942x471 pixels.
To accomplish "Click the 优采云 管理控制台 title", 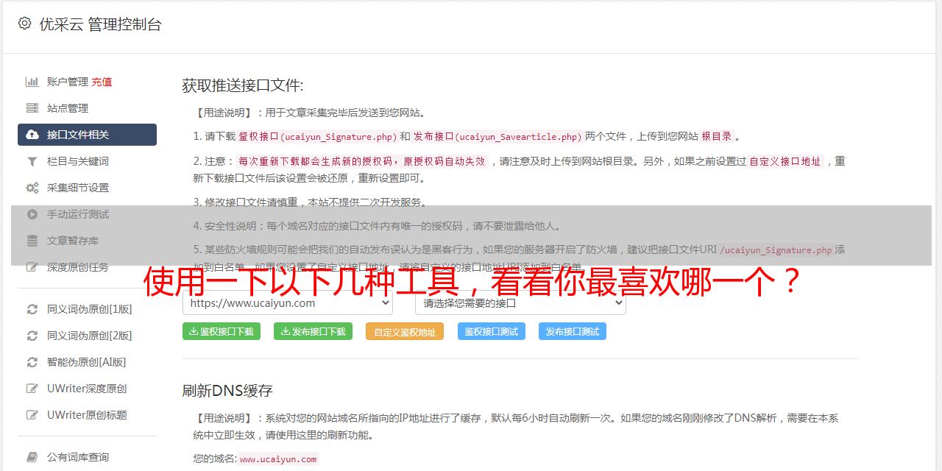I will click(x=100, y=24).
